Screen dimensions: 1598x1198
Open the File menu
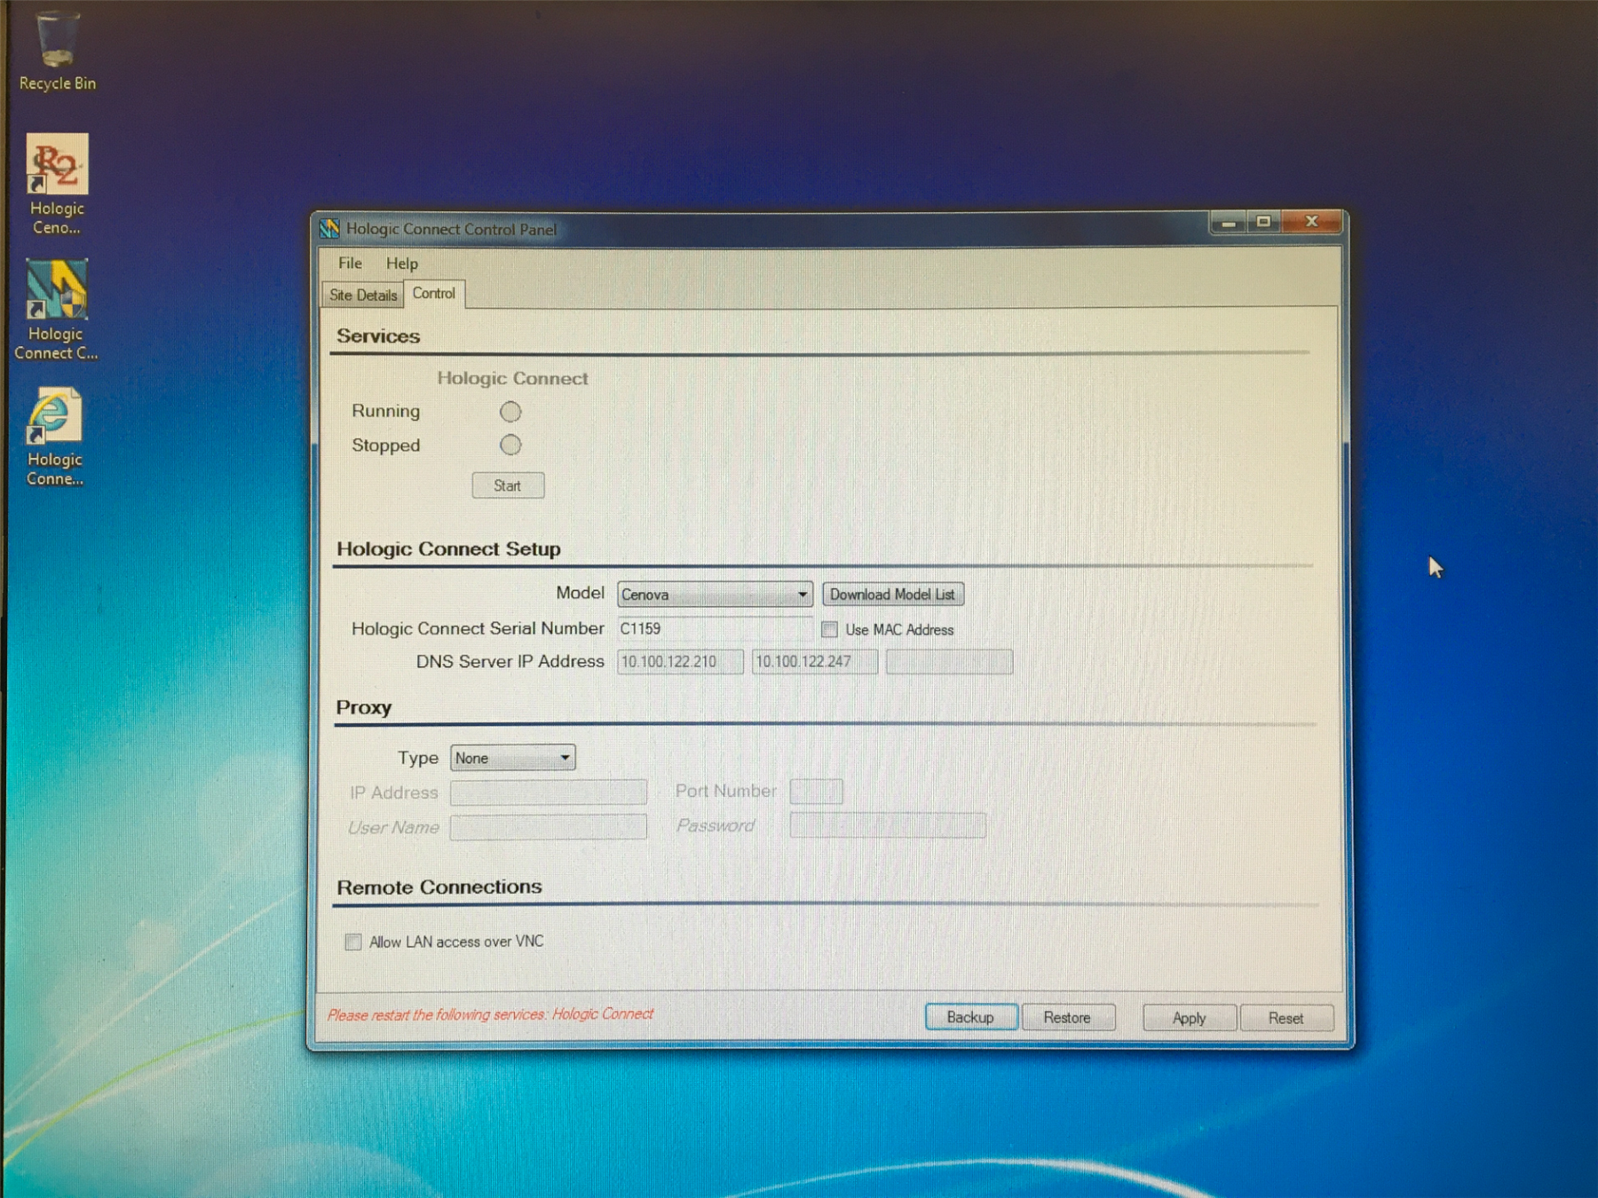(350, 264)
